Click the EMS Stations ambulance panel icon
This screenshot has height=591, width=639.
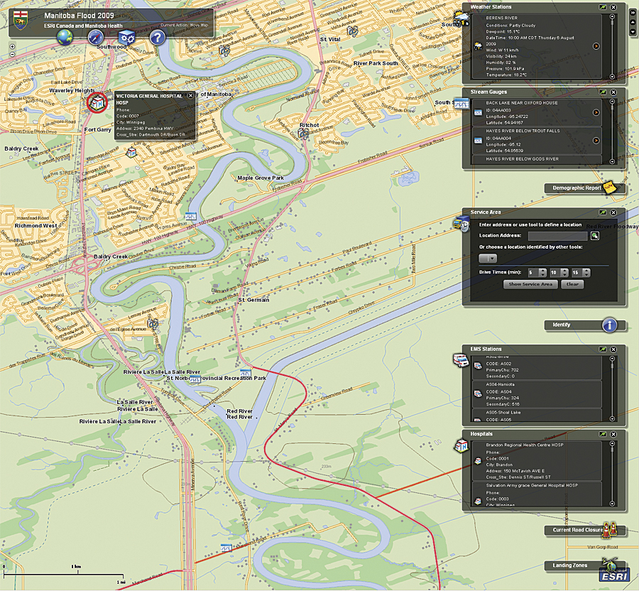(461, 360)
